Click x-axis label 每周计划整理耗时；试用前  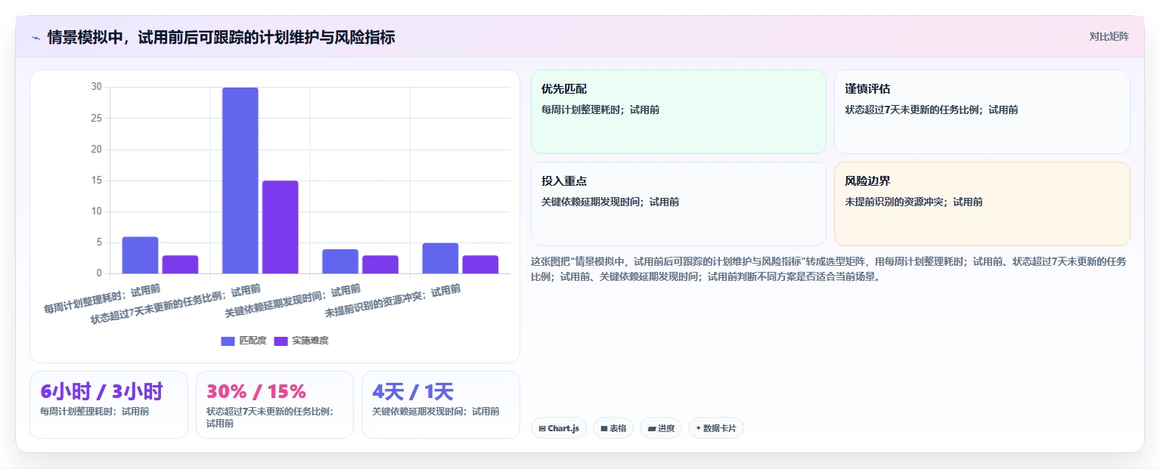(102, 299)
